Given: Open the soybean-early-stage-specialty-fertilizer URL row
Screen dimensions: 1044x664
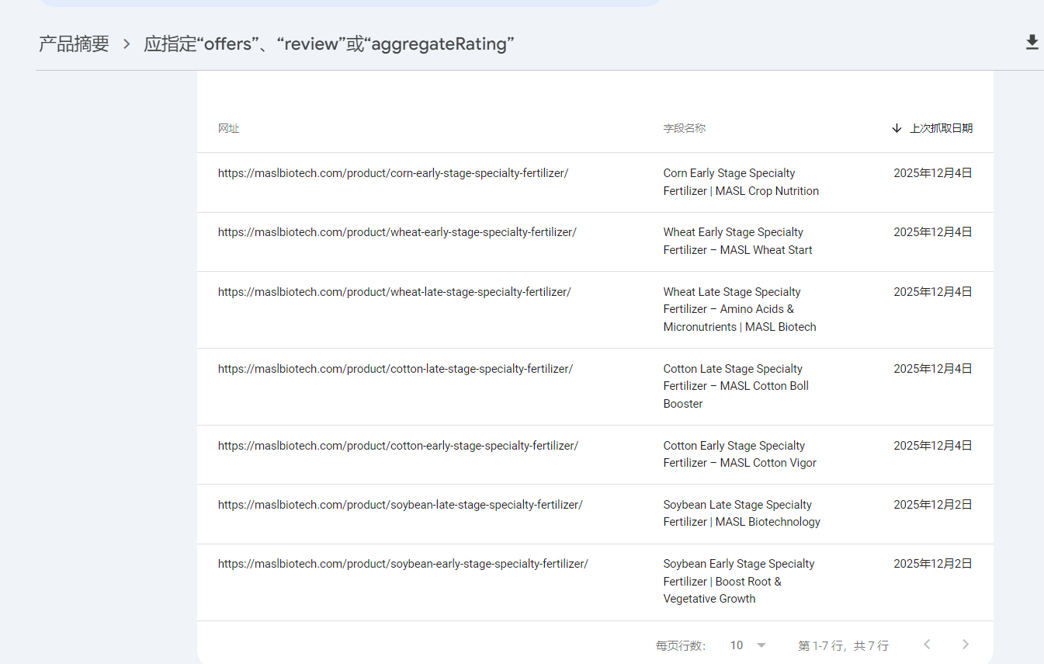Looking at the screenshot, I should [595, 582].
